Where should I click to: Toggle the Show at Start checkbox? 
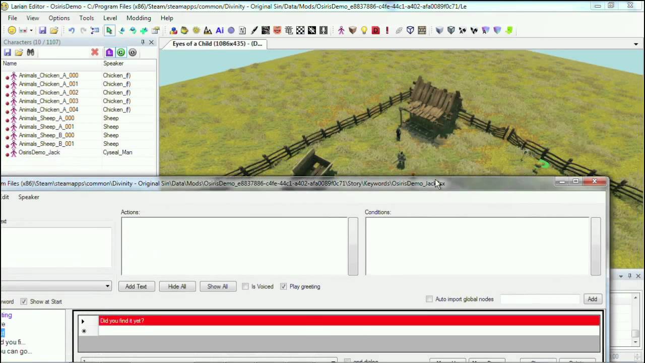pyautogui.click(x=24, y=301)
